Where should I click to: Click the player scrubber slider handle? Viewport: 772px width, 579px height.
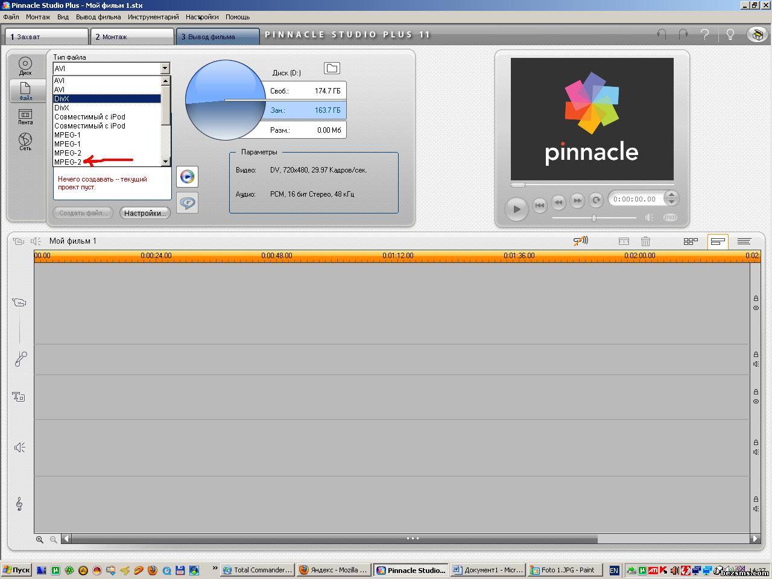pos(518,185)
